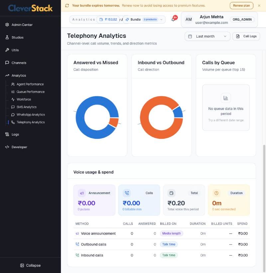The width and height of the screenshot is (266, 273).
Task: Open Admin Center in sidebar
Action: [19, 25]
